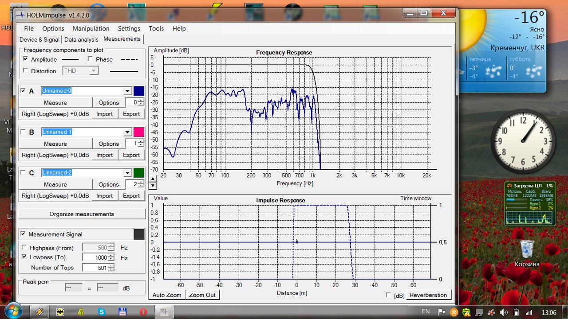Toggle Measurement Signal checkbox
Screen dimensions: 568x319
coord(23,234)
